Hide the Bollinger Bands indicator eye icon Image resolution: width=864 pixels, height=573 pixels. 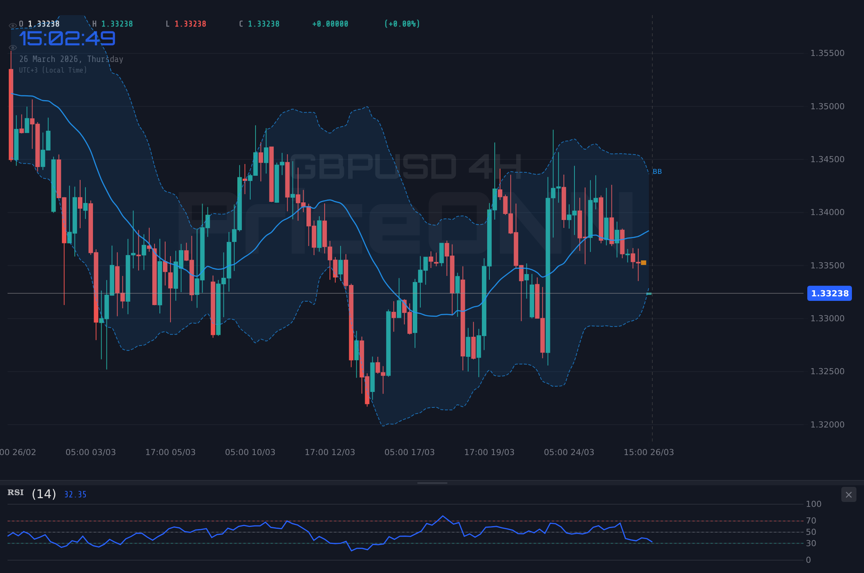coord(12,47)
